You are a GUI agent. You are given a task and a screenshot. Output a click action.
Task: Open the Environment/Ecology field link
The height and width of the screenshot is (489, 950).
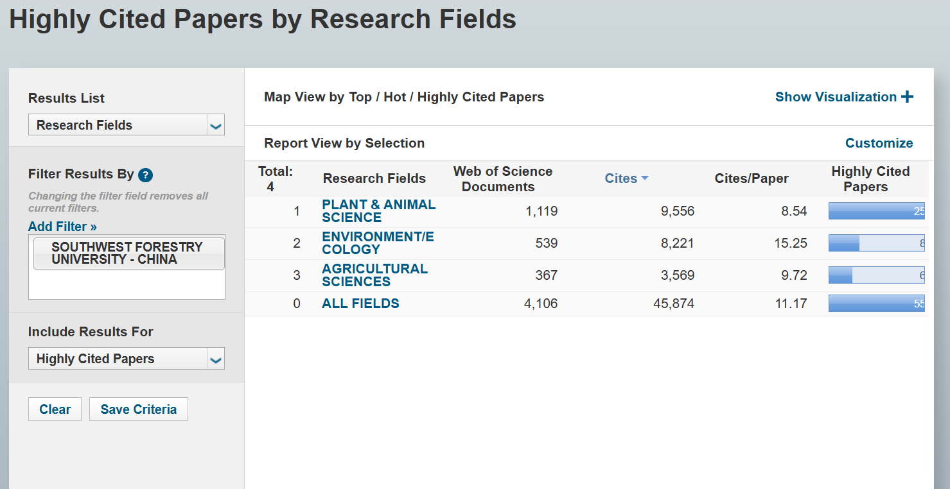click(x=378, y=243)
